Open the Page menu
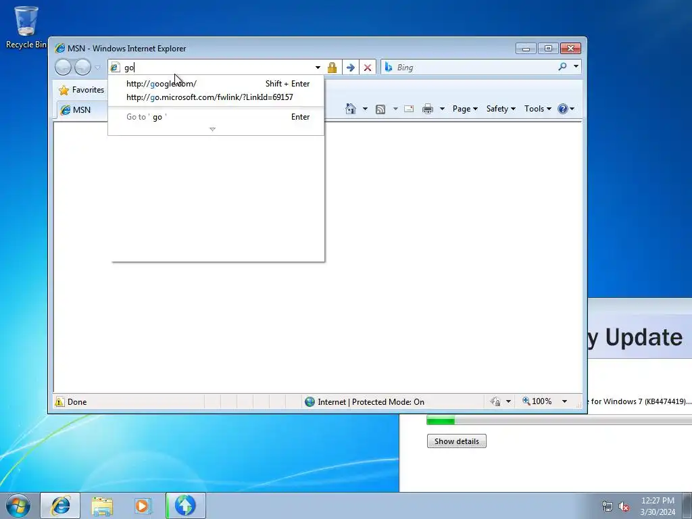 point(465,109)
